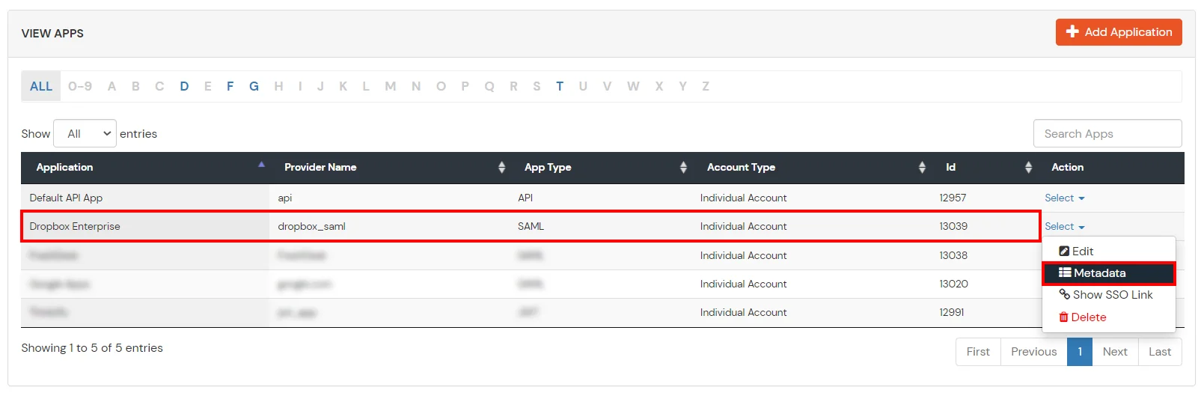This screenshot has width=1204, height=393.
Task: Filter apps by letter D
Action: tap(184, 86)
